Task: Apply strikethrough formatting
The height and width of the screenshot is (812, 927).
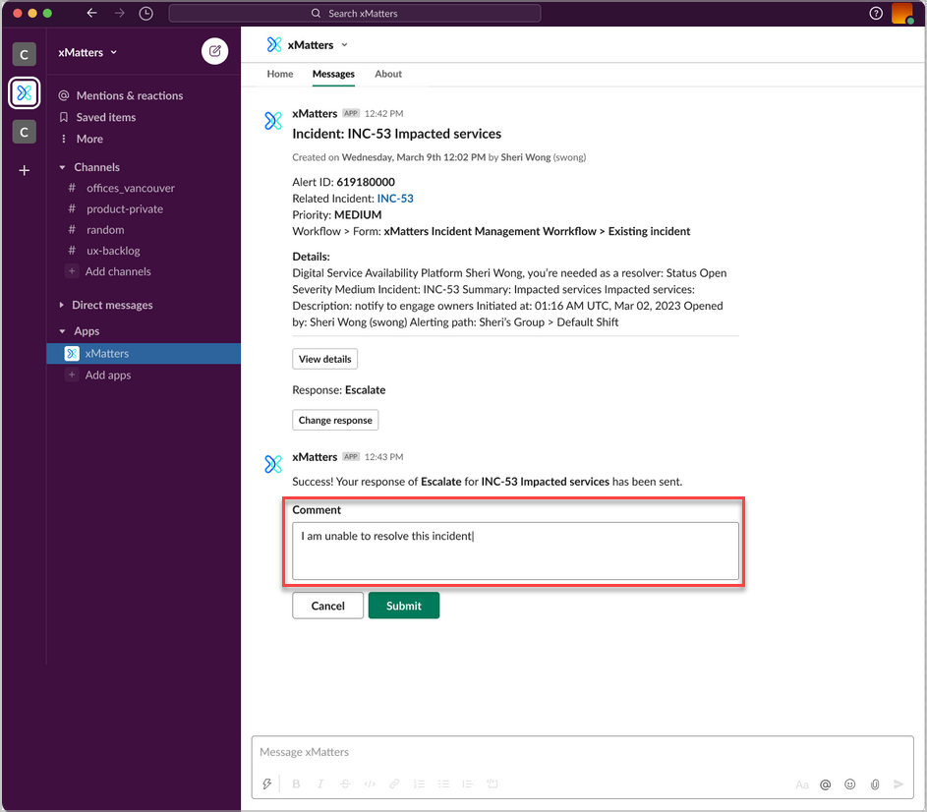Action: tap(345, 784)
